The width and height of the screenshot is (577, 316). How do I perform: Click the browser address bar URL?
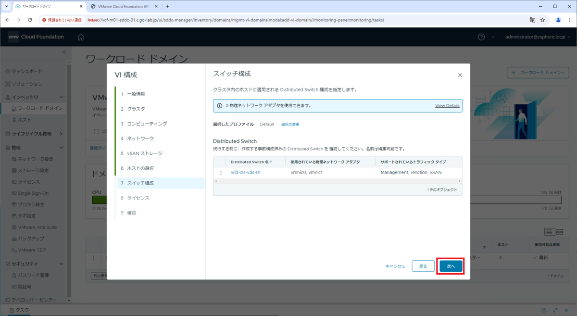click(x=236, y=20)
